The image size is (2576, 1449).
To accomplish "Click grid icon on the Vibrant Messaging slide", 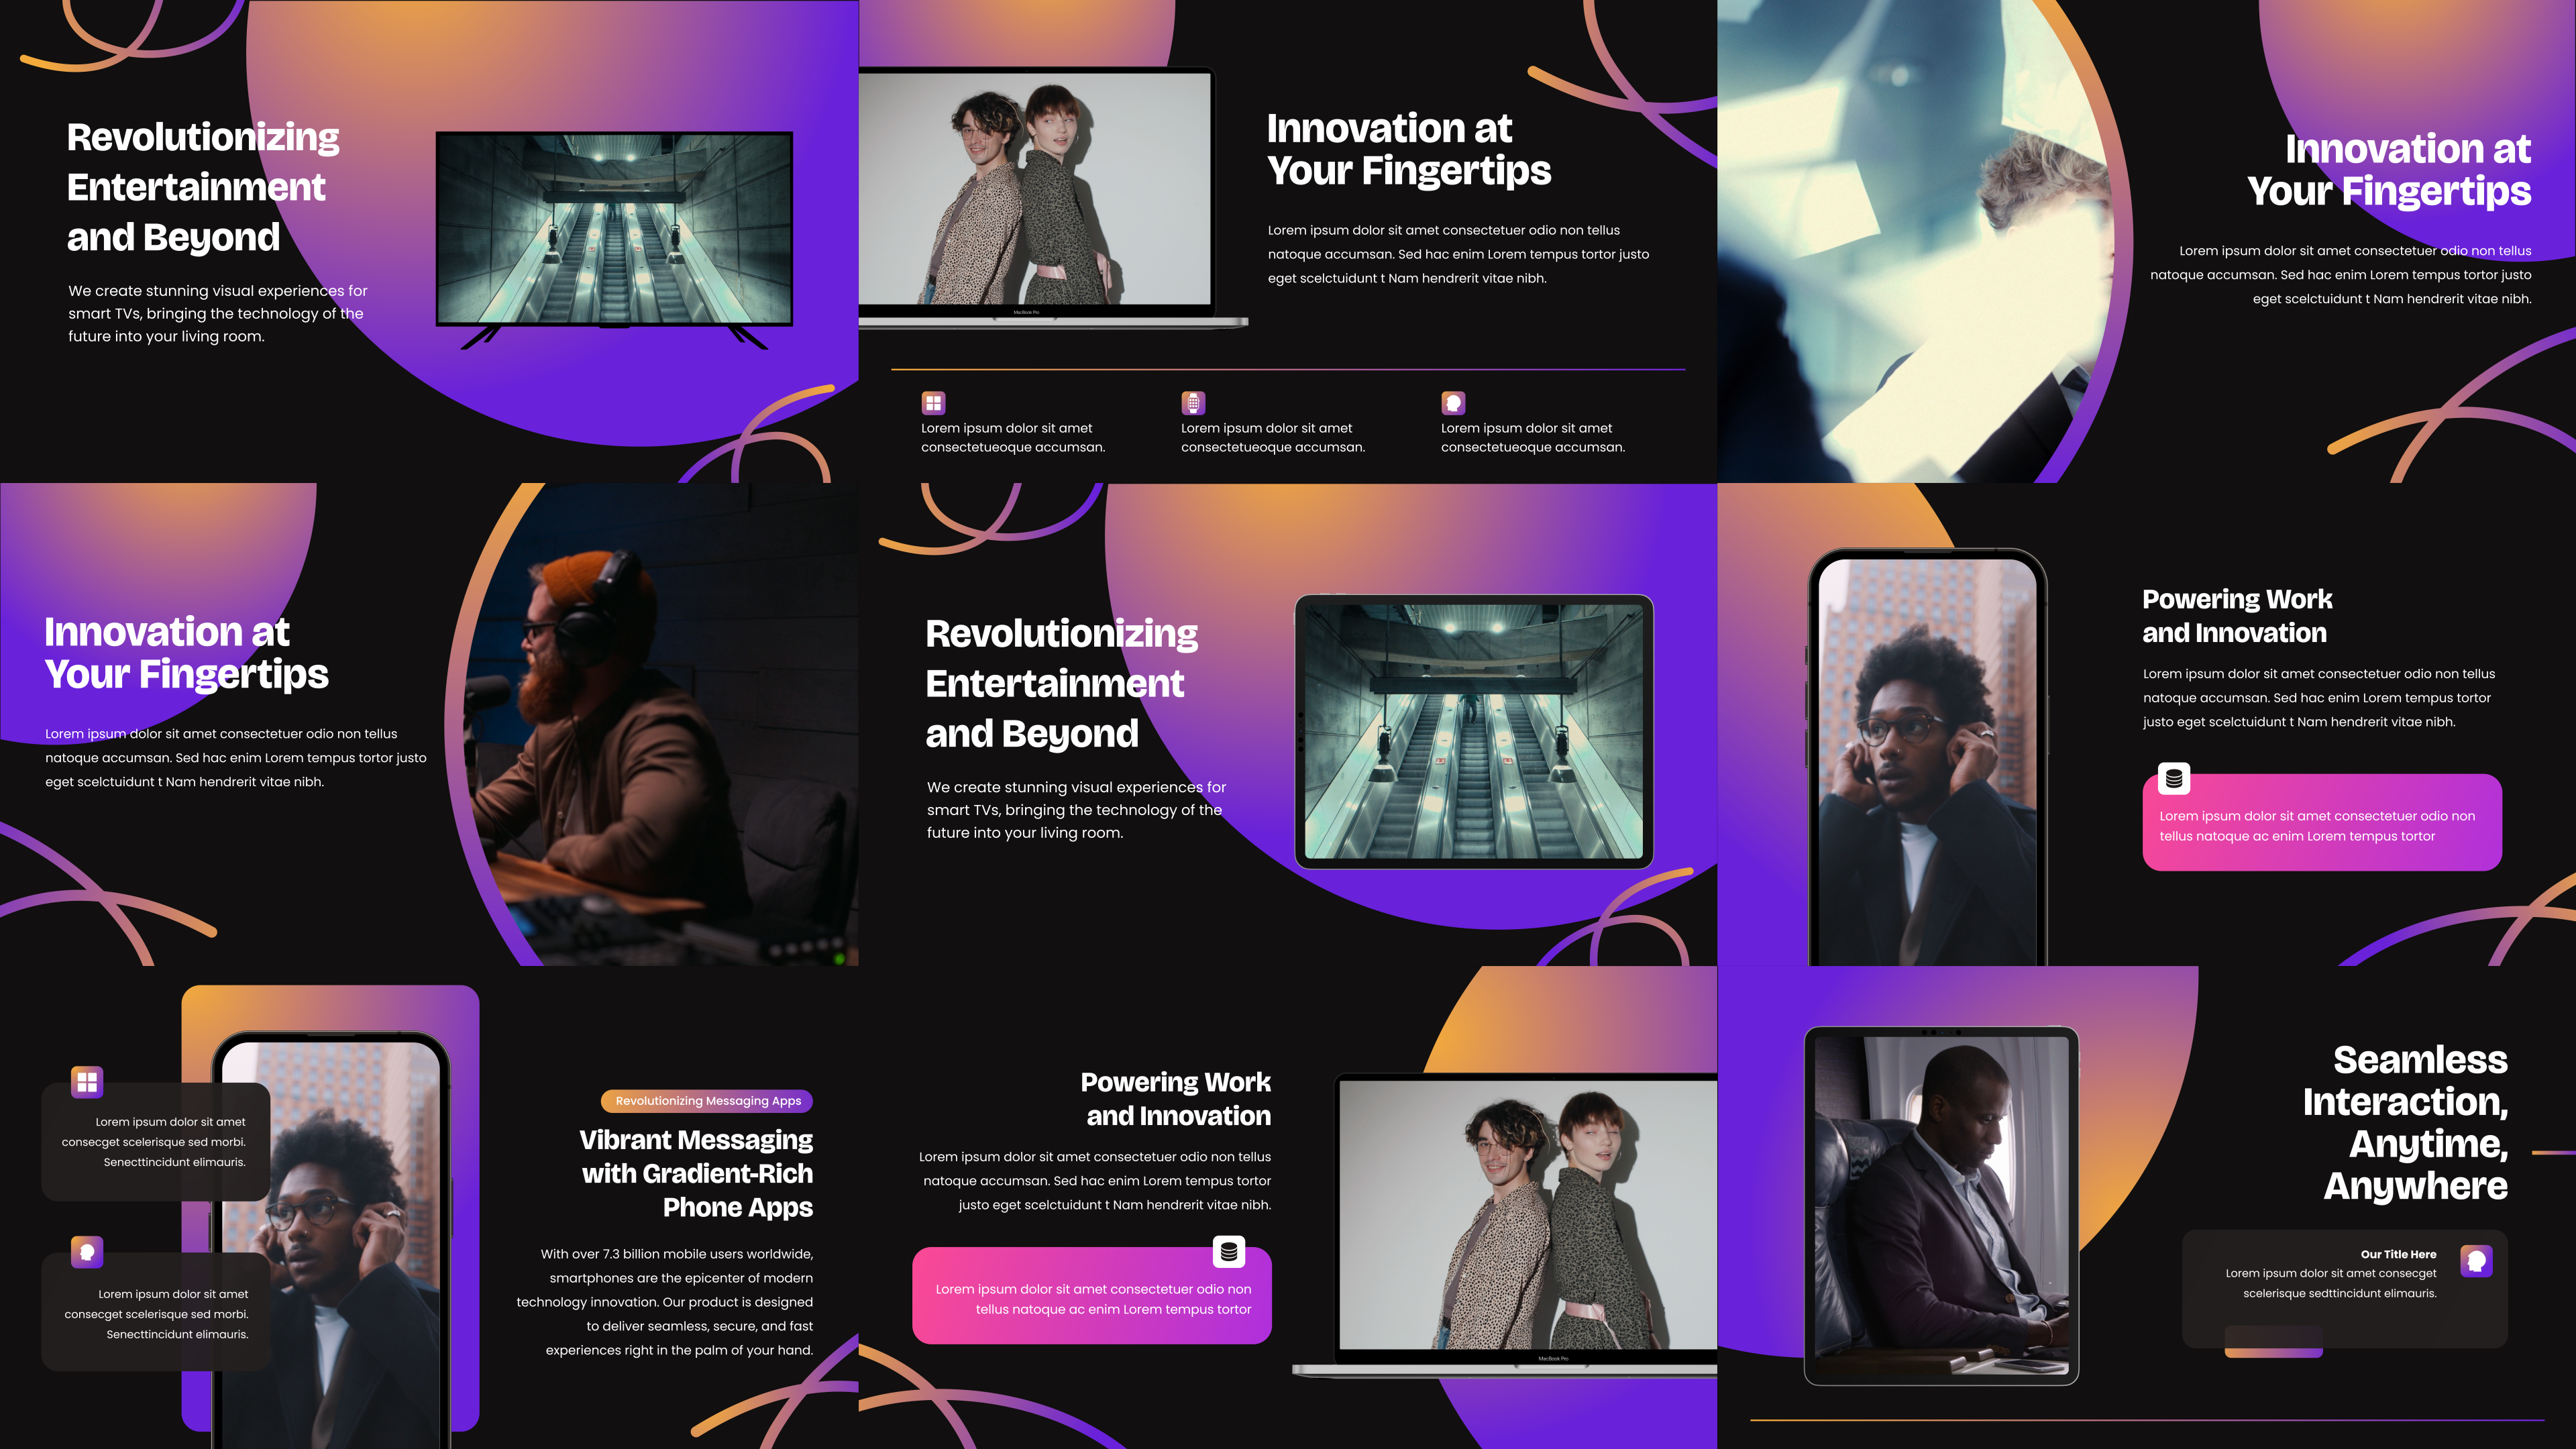I will coord(87,1081).
